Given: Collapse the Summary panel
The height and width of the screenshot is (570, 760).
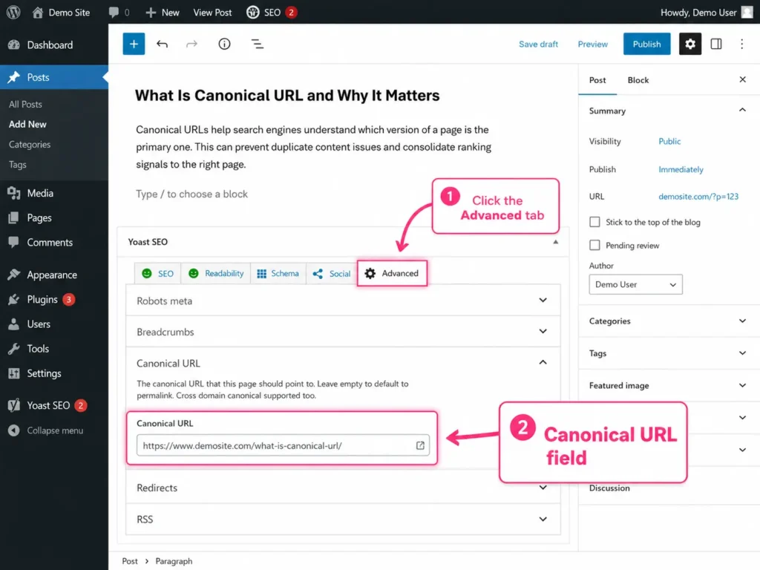Looking at the screenshot, I should click(742, 111).
